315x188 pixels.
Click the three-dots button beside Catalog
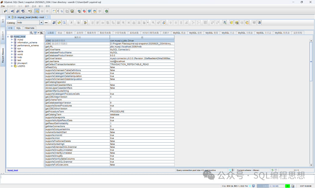pos(46,23)
